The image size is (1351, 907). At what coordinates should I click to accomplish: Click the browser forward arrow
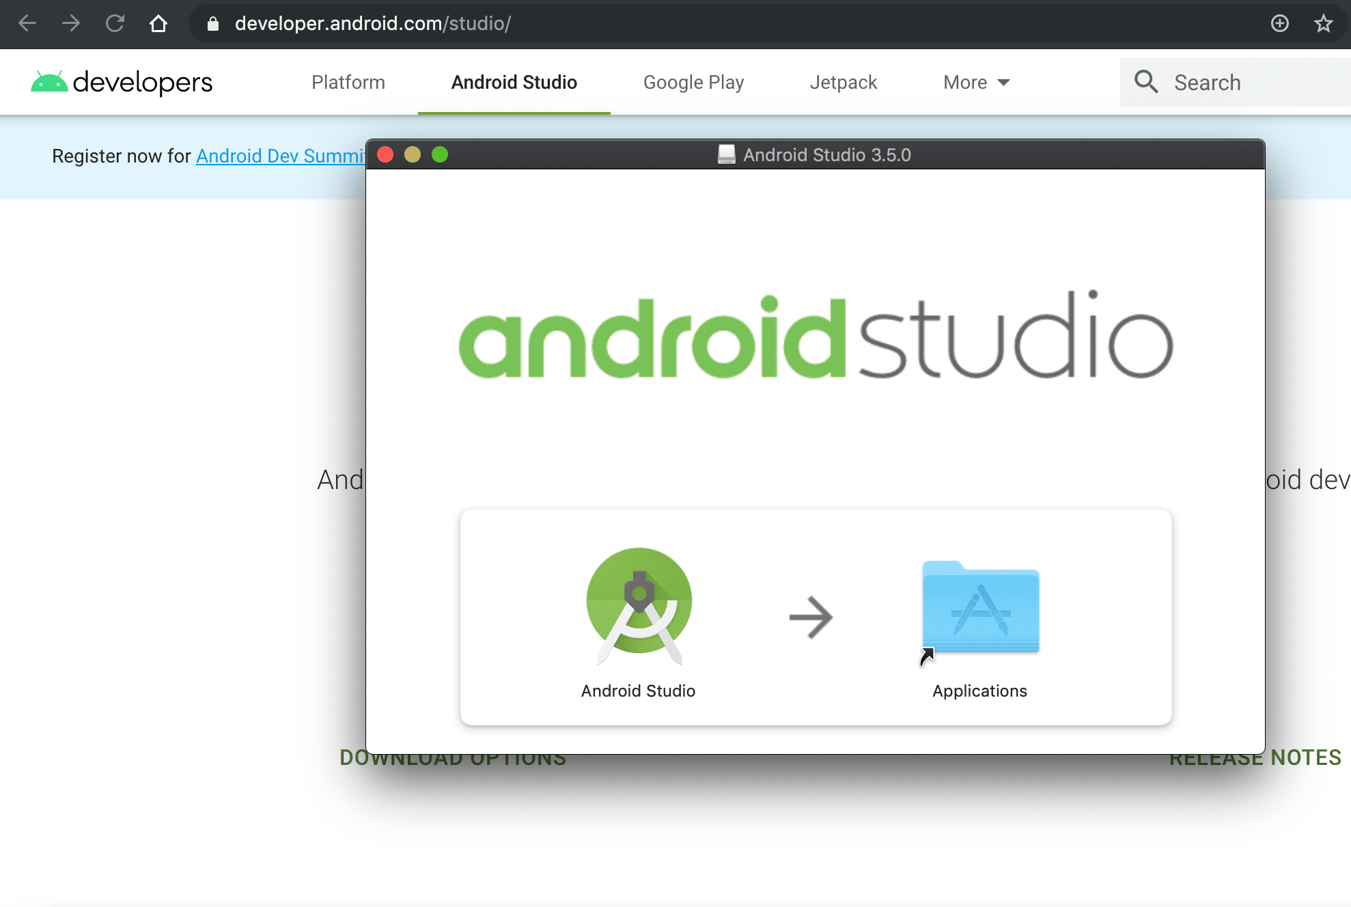point(71,23)
